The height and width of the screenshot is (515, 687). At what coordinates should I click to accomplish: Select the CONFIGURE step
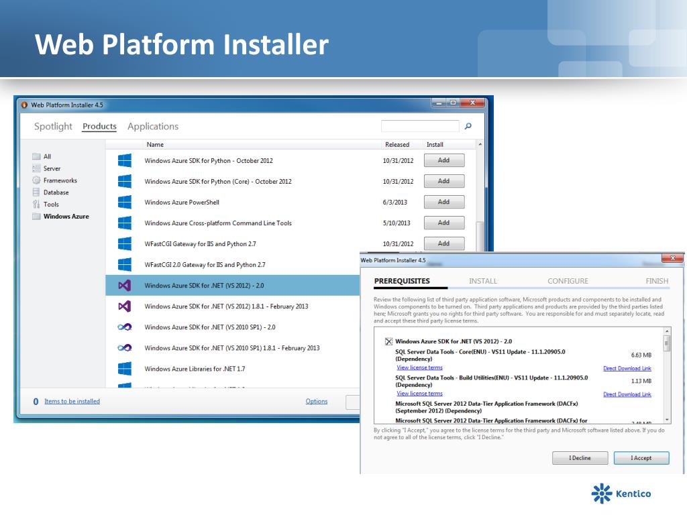[568, 281]
